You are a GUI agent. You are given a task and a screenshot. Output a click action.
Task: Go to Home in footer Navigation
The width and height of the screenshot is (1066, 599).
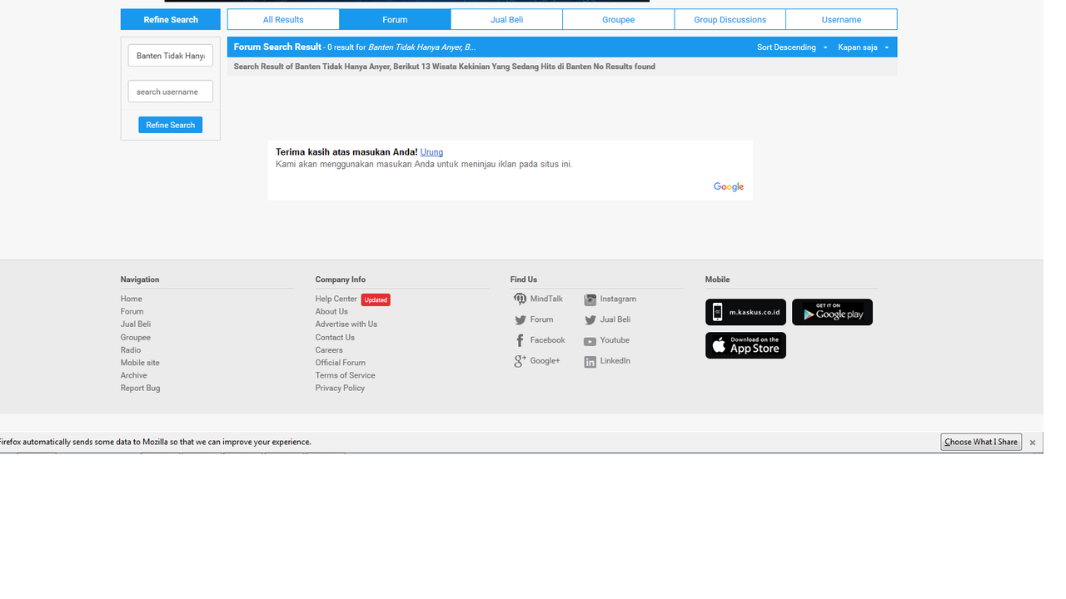pos(131,299)
